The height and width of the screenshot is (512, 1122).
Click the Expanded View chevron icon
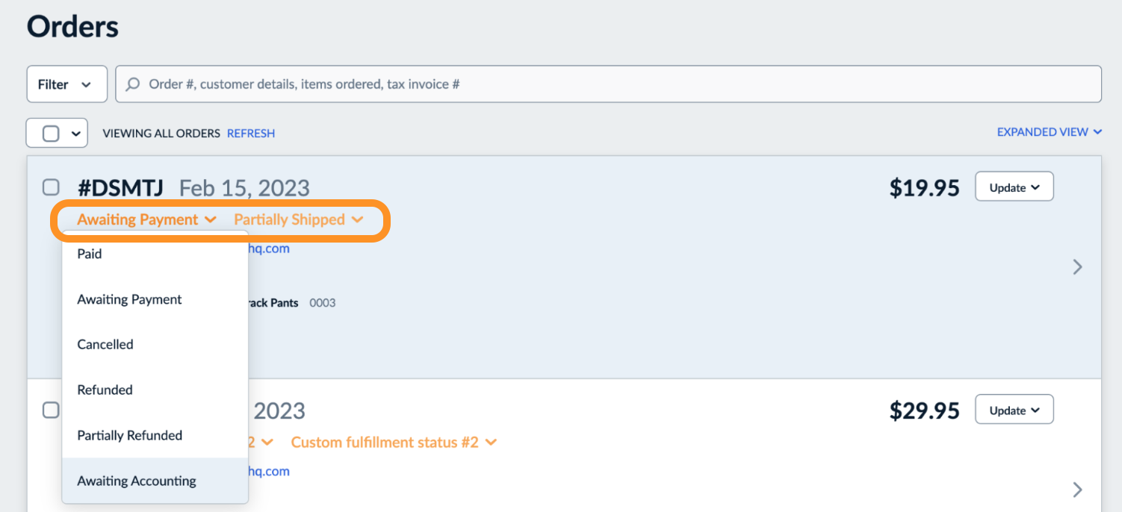[x=1097, y=132]
